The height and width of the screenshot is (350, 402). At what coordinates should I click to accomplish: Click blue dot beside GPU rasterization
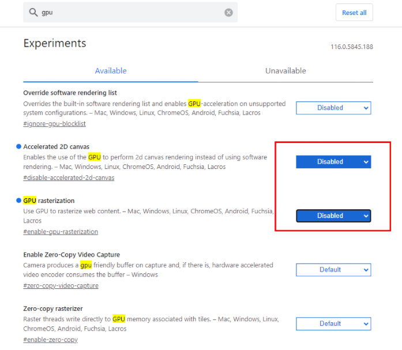pos(18,200)
